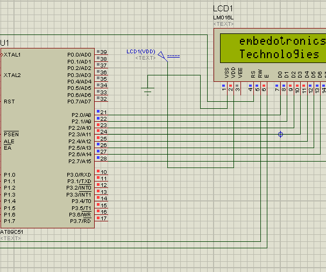Select pin number 32 on U1
This screenshot has height=272, width=326.
click(103, 99)
